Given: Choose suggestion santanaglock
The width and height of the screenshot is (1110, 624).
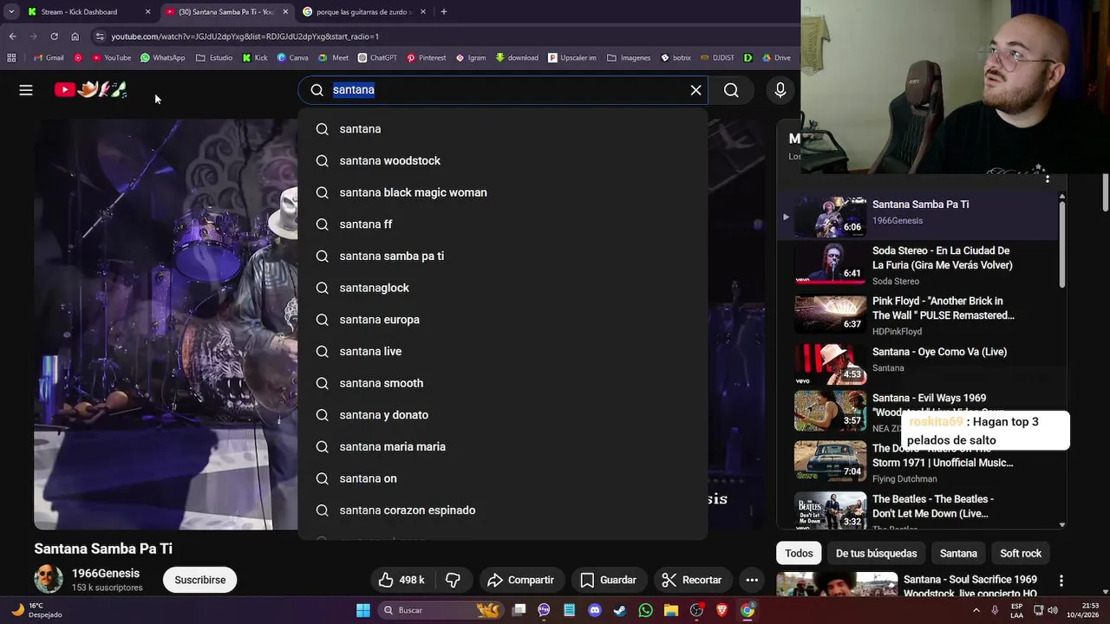Looking at the screenshot, I should tap(503, 288).
